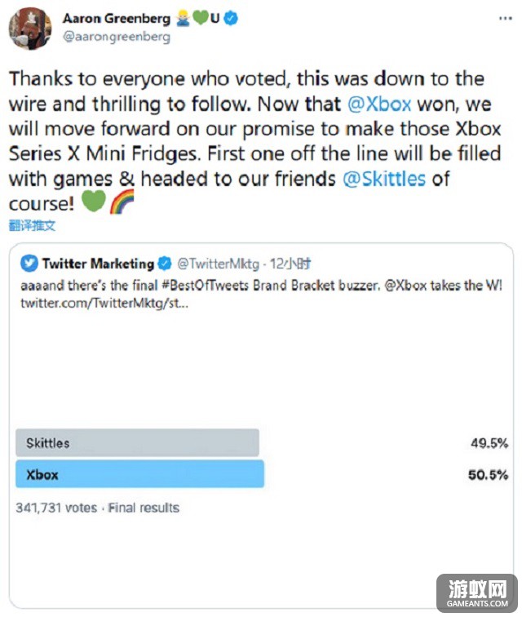
Task: Click the Twitter Marketing bird logo
Action: pyautogui.click(x=29, y=264)
